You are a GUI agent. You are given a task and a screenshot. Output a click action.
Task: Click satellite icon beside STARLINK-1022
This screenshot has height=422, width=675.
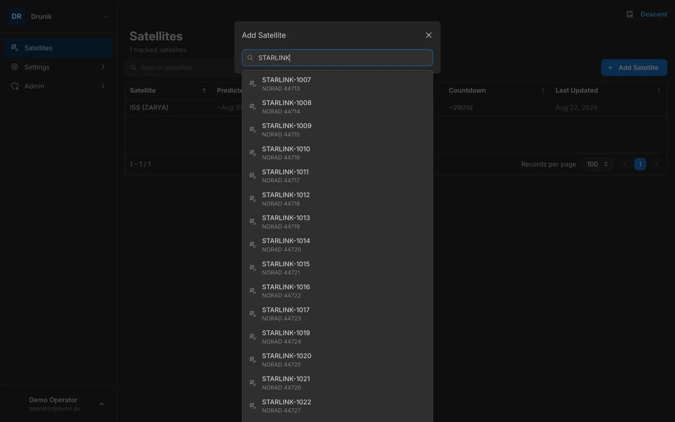click(x=253, y=406)
